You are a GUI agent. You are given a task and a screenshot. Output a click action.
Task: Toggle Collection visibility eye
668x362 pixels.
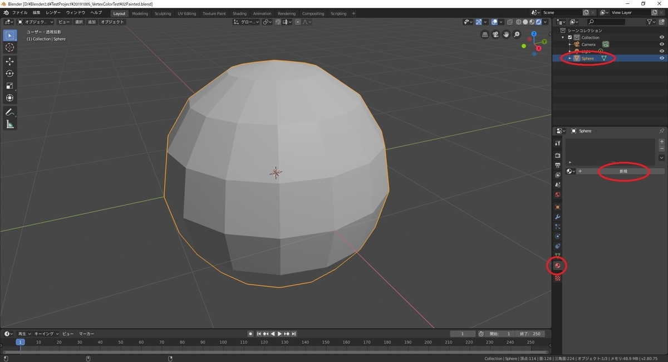pyautogui.click(x=662, y=37)
